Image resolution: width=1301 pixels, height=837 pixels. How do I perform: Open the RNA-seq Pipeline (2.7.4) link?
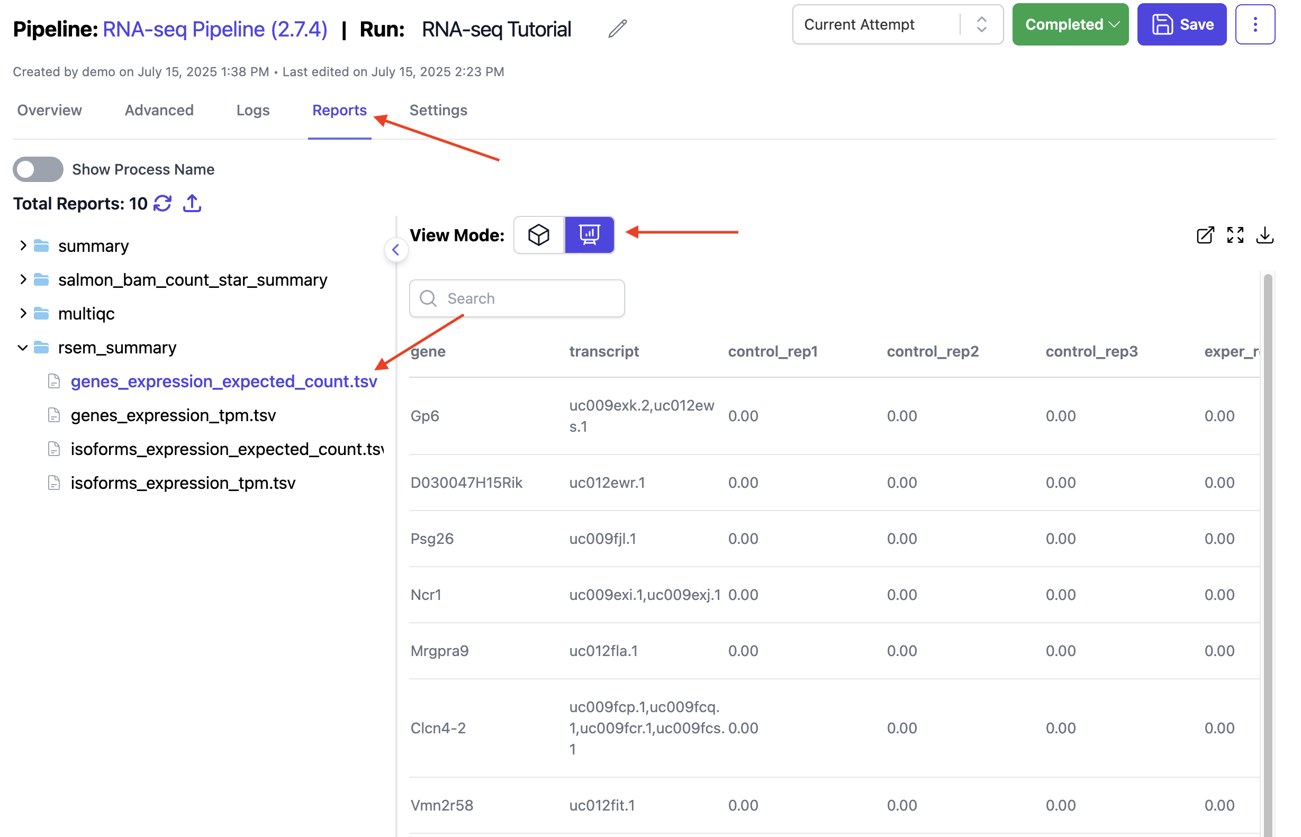tap(215, 29)
